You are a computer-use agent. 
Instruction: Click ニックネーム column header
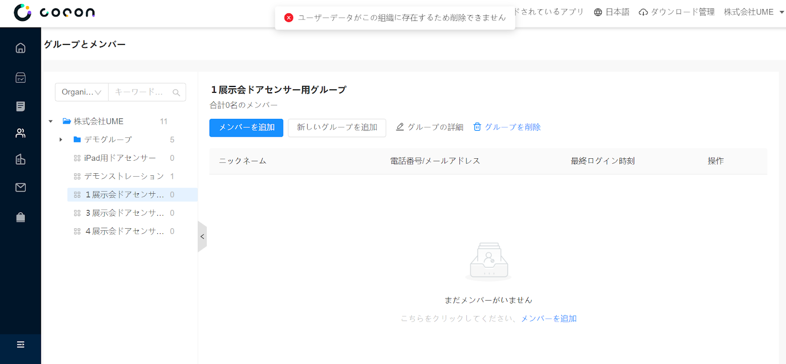pos(243,161)
